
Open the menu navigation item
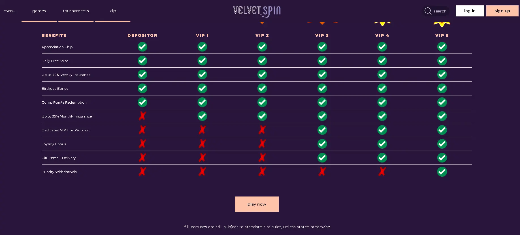[9, 11]
